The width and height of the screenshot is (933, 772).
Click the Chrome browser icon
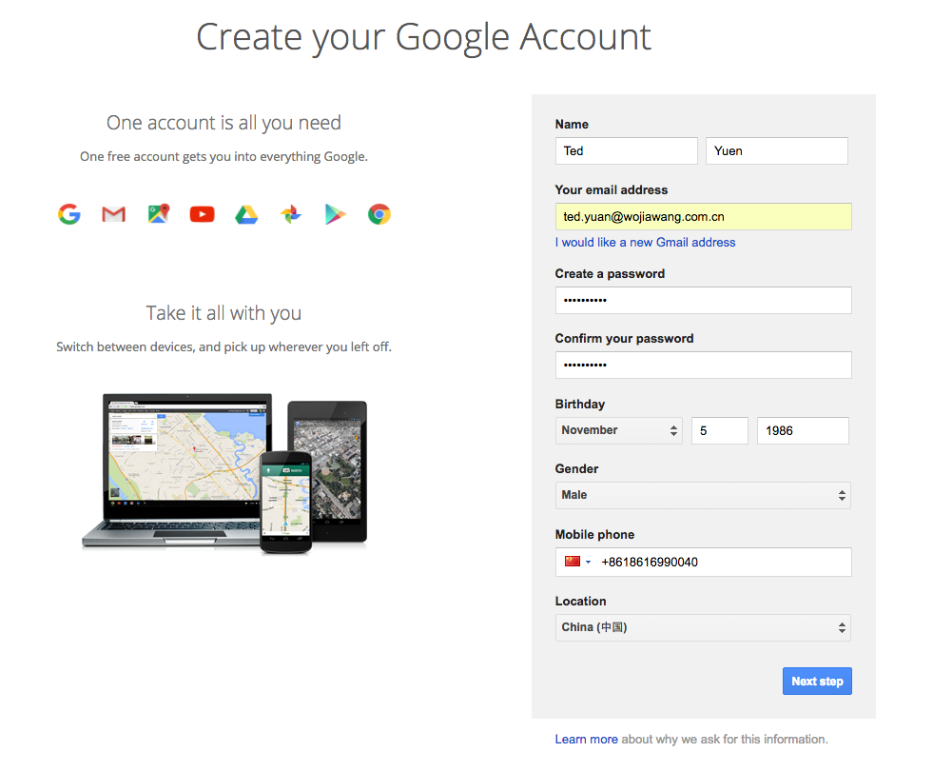click(379, 214)
